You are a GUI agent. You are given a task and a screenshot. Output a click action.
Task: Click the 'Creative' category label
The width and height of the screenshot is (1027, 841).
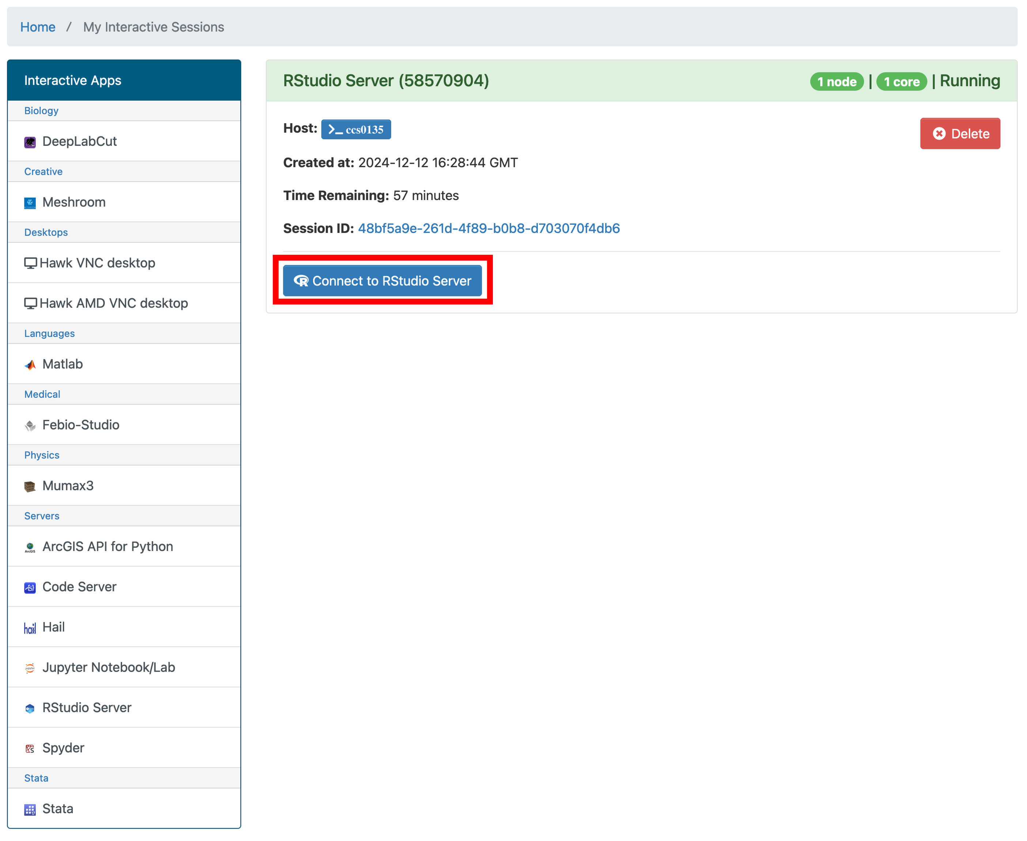[x=43, y=171]
